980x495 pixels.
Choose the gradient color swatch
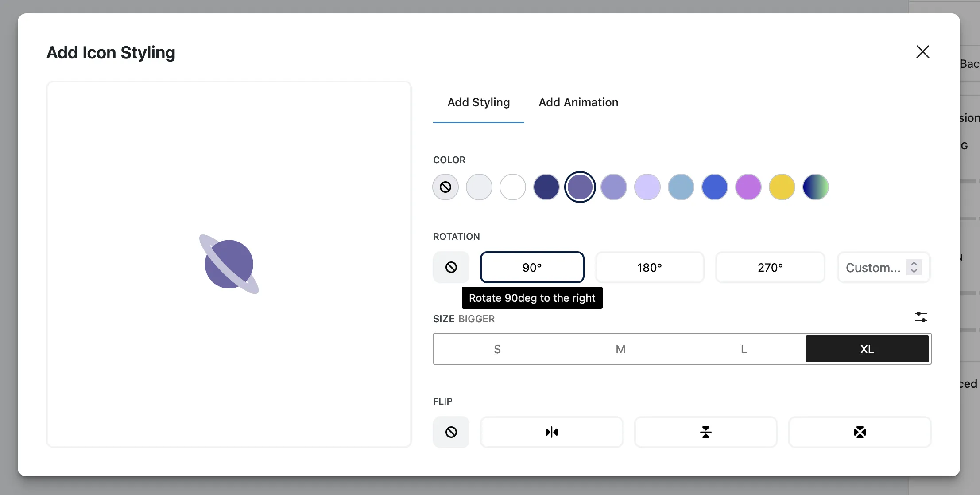tap(815, 187)
